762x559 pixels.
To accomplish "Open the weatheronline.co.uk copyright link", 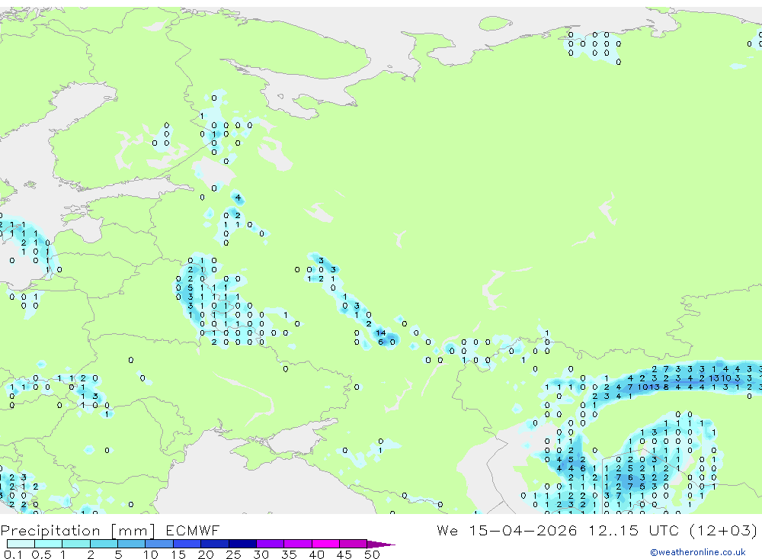I will click(x=698, y=552).
